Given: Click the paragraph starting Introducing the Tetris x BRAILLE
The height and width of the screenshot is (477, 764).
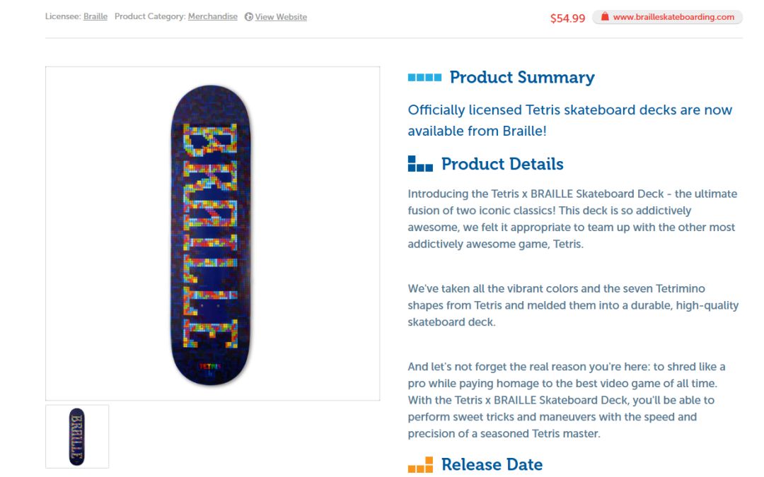Looking at the screenshot, I should [572, 219].
